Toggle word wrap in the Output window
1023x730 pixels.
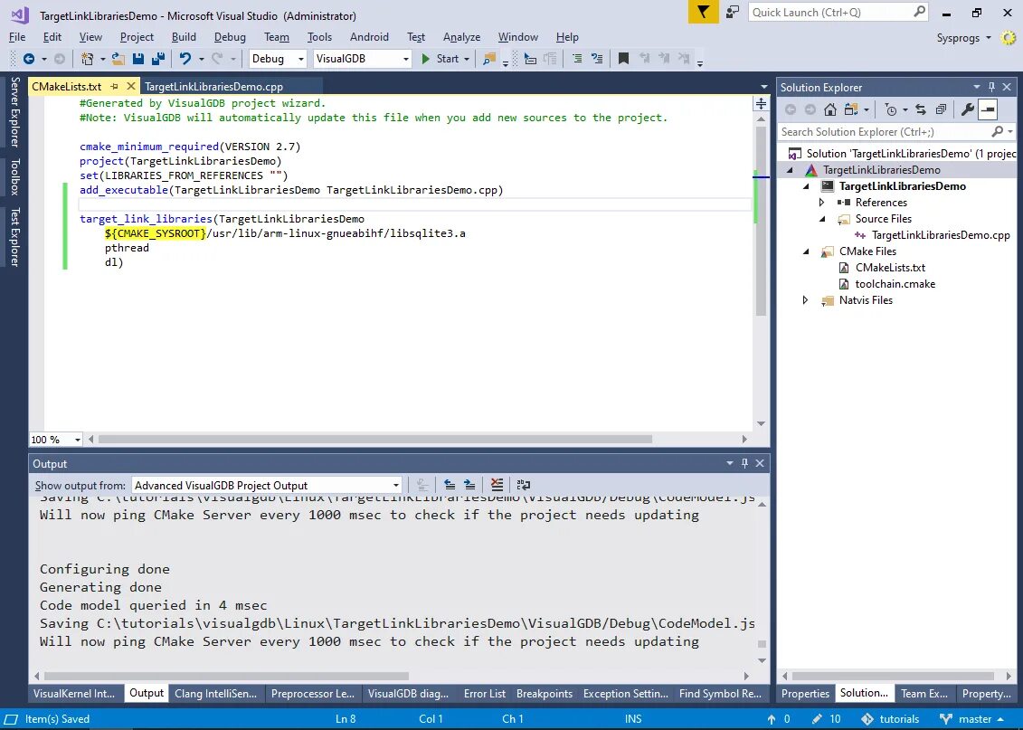(x=523, y=485)
